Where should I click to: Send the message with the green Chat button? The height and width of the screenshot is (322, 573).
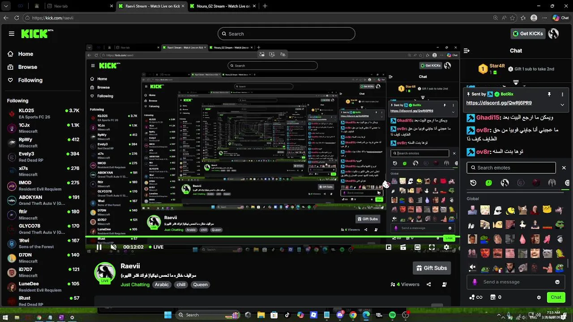pos(556,297)
